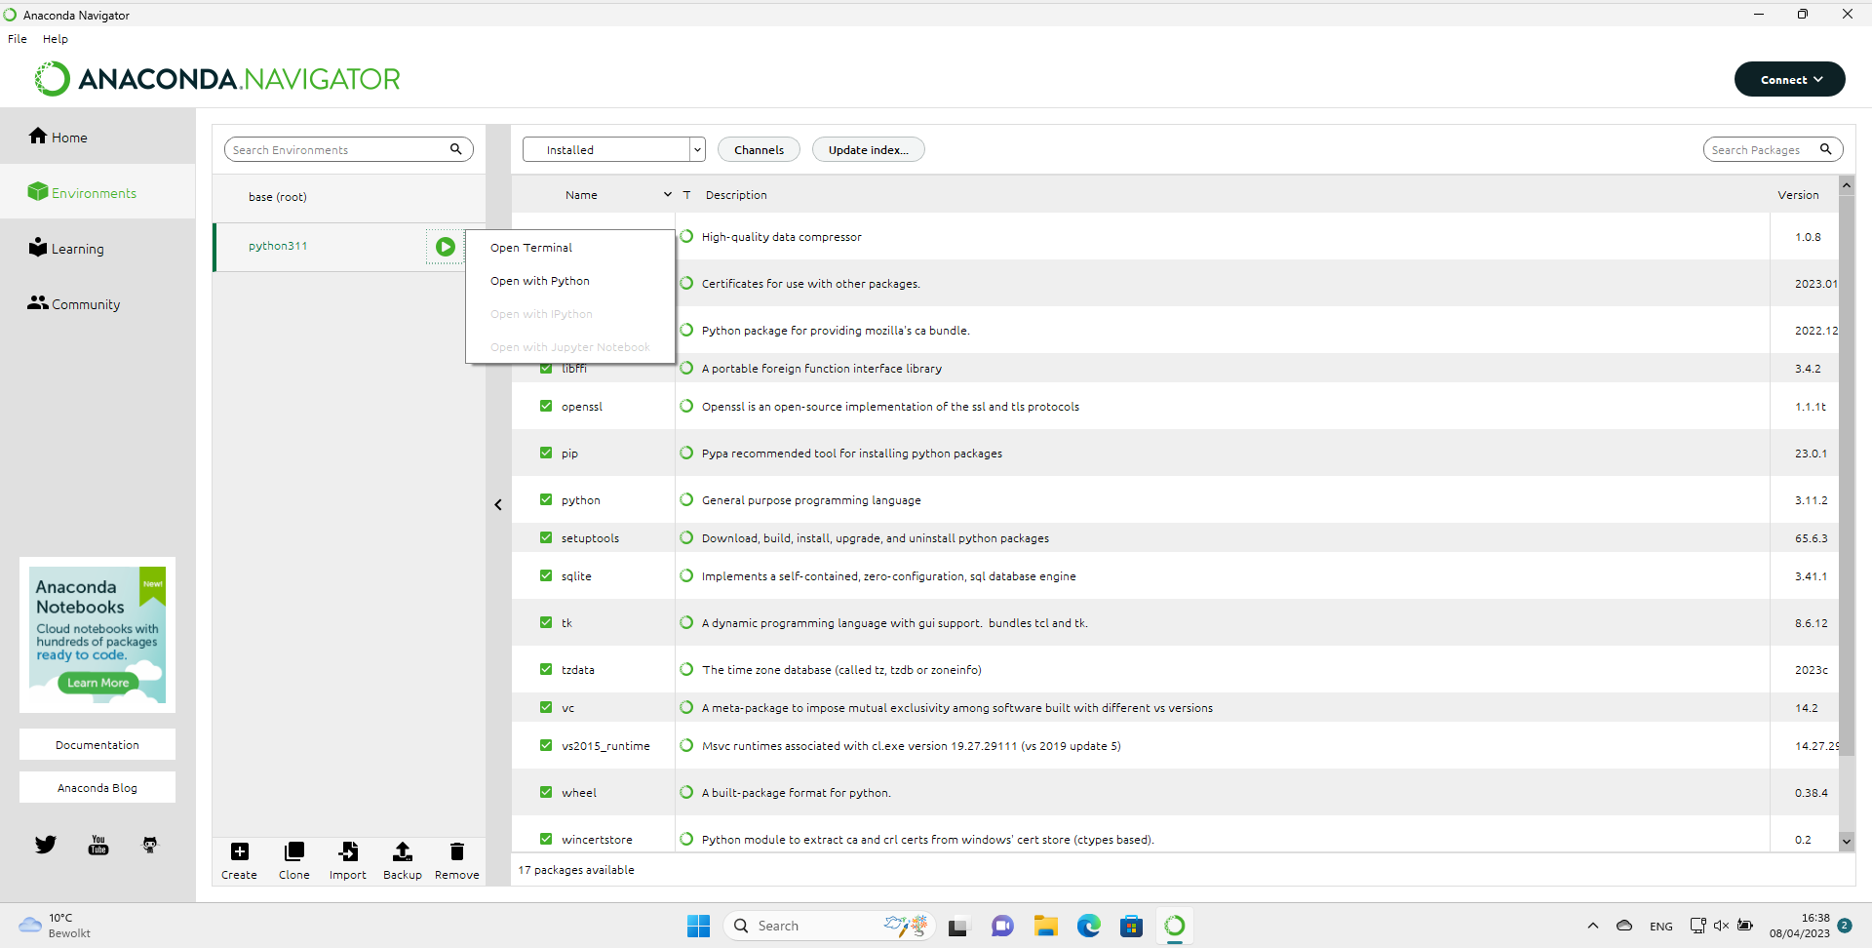Open File Explorer from the taskbar

[1046, 926]
